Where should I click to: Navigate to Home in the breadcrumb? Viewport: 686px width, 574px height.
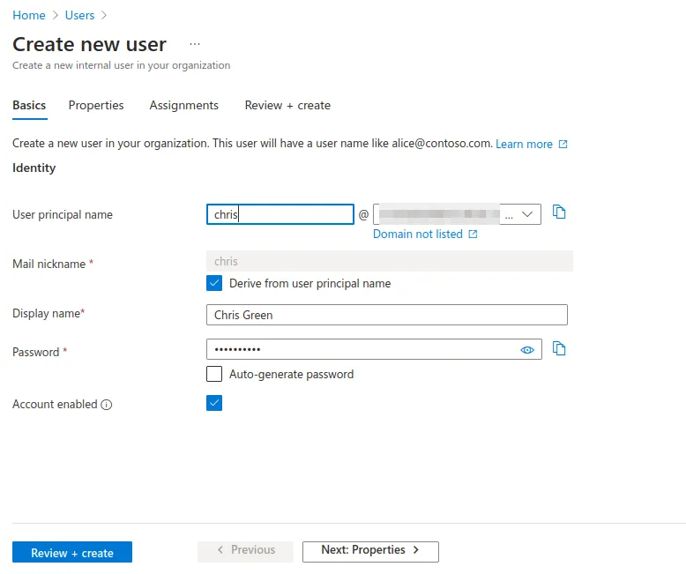coord(29,15)
